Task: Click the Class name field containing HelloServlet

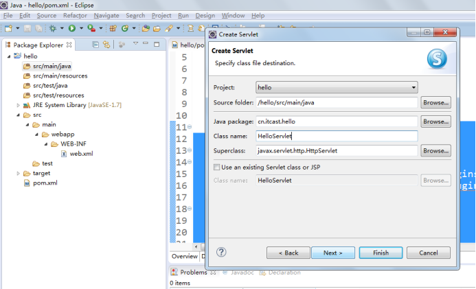Action: (337, 136)
